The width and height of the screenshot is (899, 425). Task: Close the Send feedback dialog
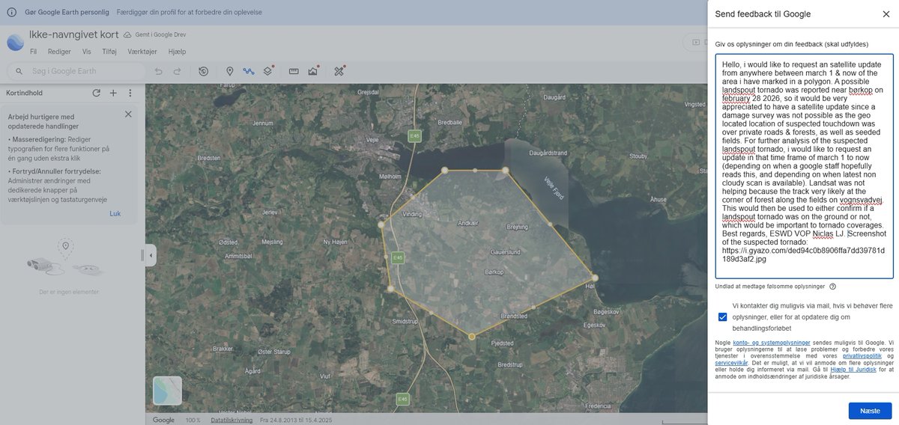pos(886,13)
